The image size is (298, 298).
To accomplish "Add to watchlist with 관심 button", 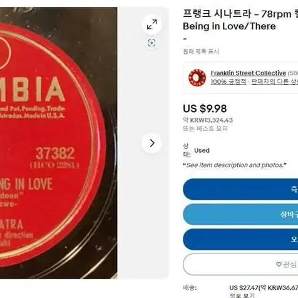I will [x=240, y=264].
